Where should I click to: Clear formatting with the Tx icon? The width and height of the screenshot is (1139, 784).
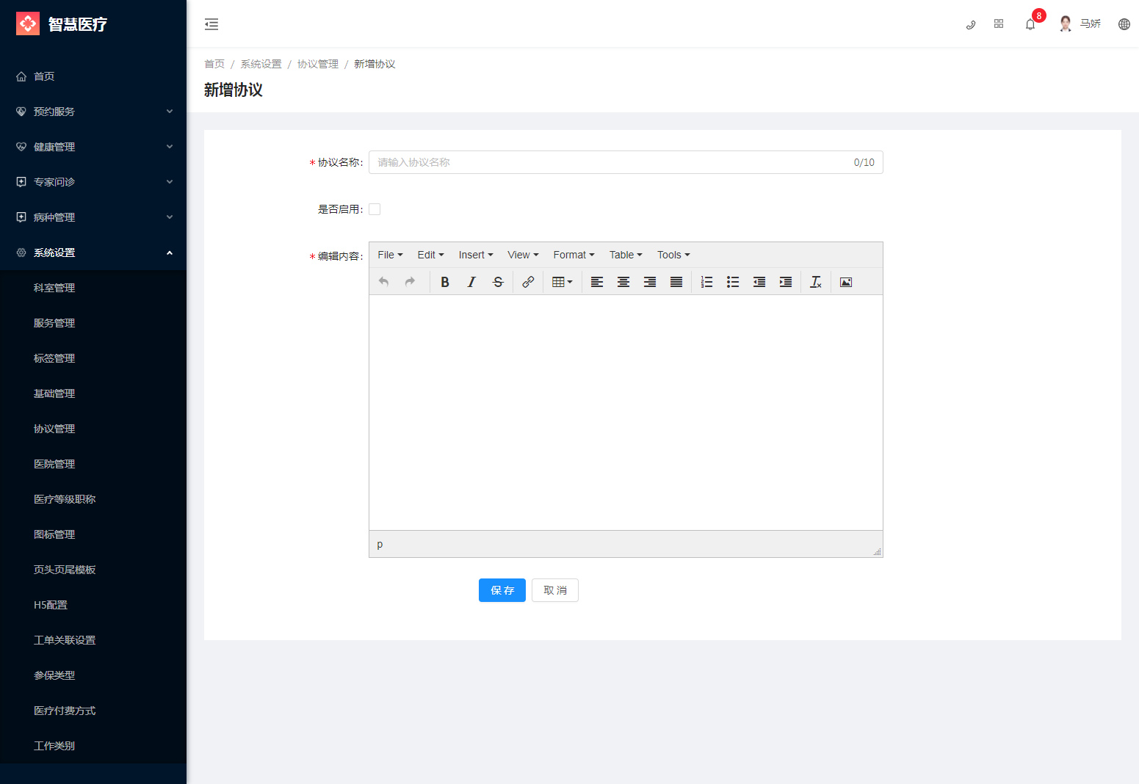[x=816, y=282]
